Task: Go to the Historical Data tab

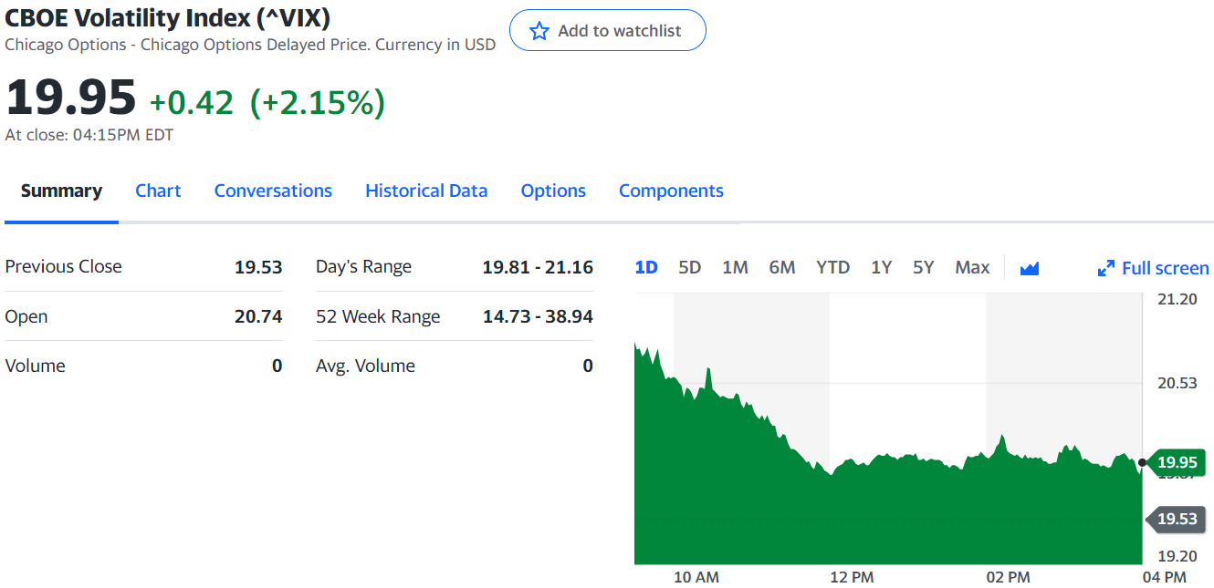Action: 426,191
